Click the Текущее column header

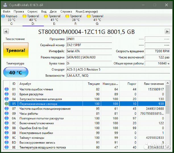(x=92, y=84)
